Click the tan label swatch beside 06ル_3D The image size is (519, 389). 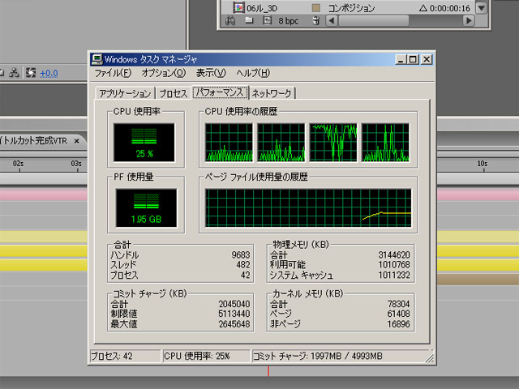tap(315, 7)
